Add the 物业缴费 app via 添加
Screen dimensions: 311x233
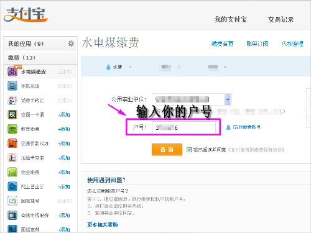coord(64,172)
